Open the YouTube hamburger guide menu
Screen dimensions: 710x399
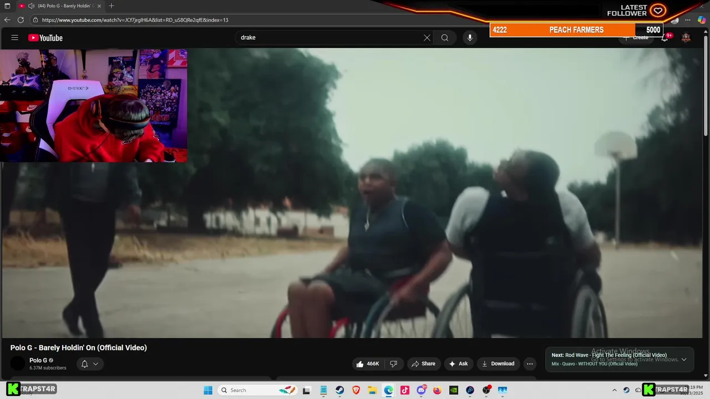click(15, 38)
